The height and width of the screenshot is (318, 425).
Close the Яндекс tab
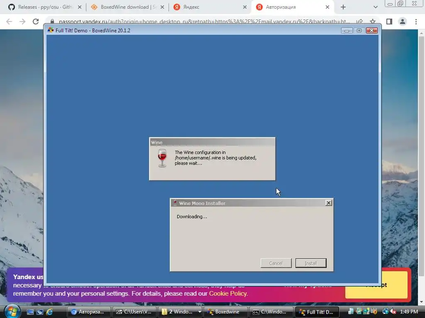(245, 7)
